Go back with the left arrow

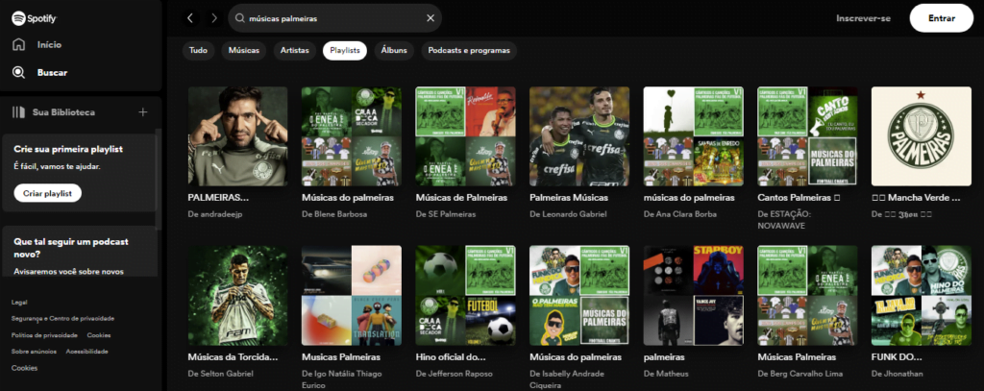pos(191,18)
